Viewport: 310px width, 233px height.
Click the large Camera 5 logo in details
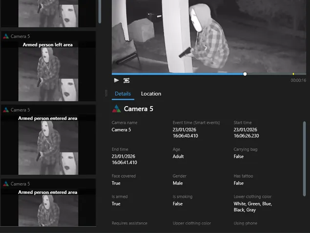point(116,108)
